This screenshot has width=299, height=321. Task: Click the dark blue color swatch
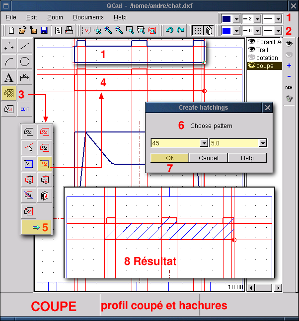(226, 18)
